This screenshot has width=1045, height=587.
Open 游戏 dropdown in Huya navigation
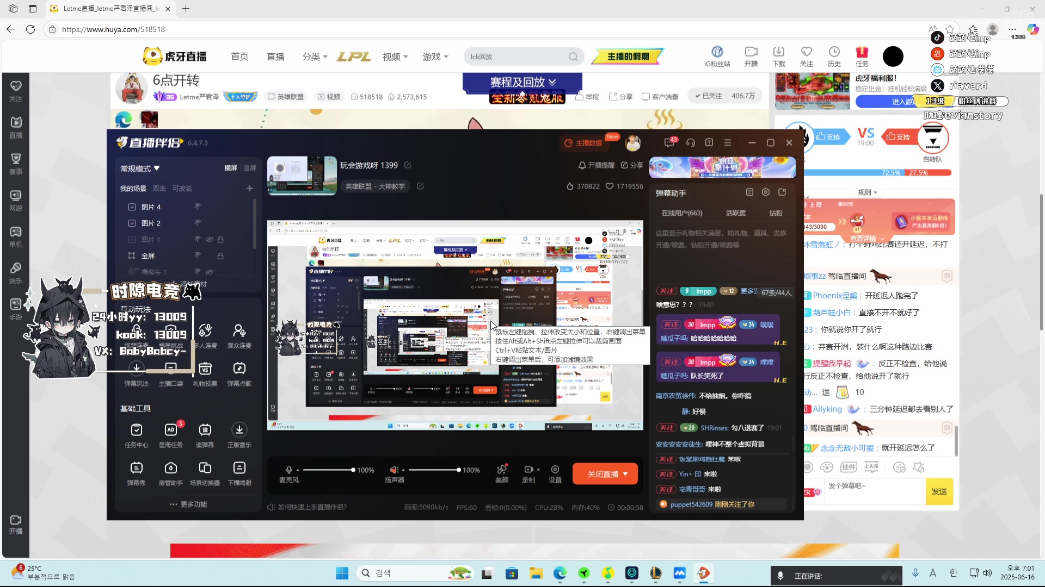(435, 57)
